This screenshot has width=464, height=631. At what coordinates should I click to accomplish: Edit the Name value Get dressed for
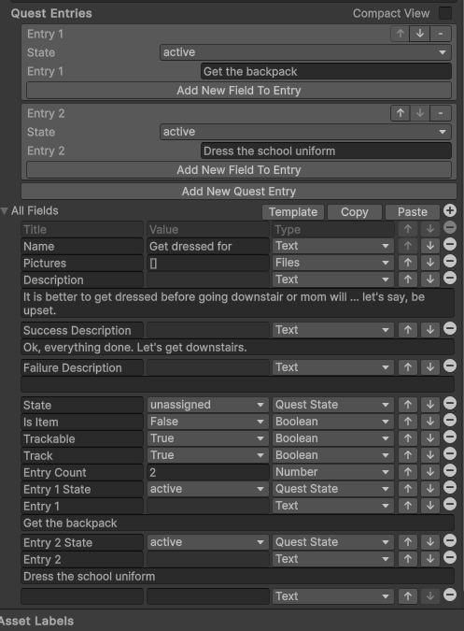click(207, 246)
